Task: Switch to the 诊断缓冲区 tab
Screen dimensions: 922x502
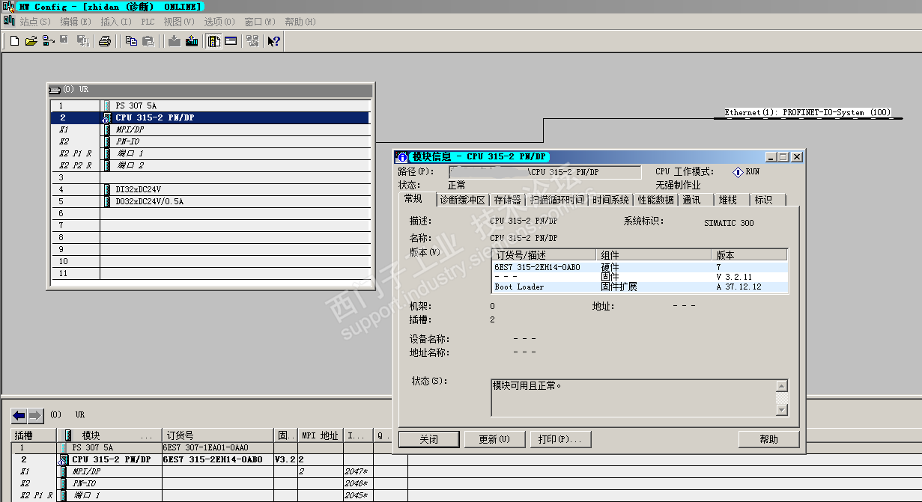Action: [462, 200]
